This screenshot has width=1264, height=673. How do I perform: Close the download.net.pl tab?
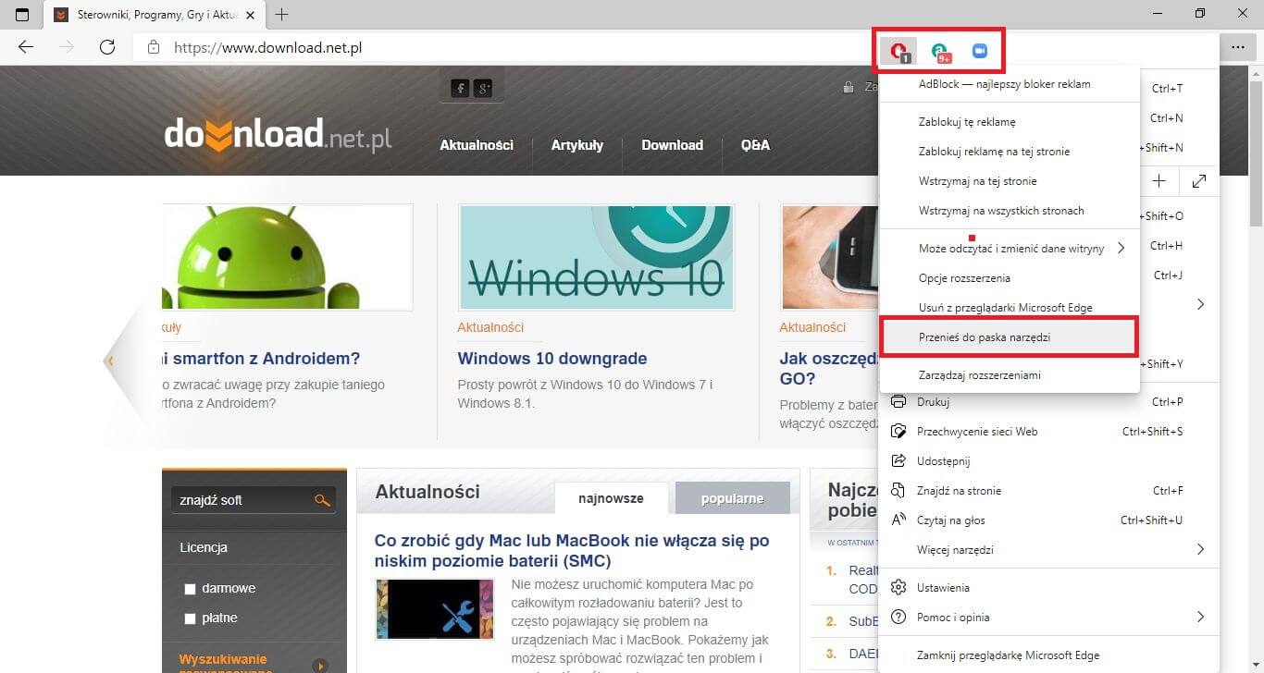[251, 15]
